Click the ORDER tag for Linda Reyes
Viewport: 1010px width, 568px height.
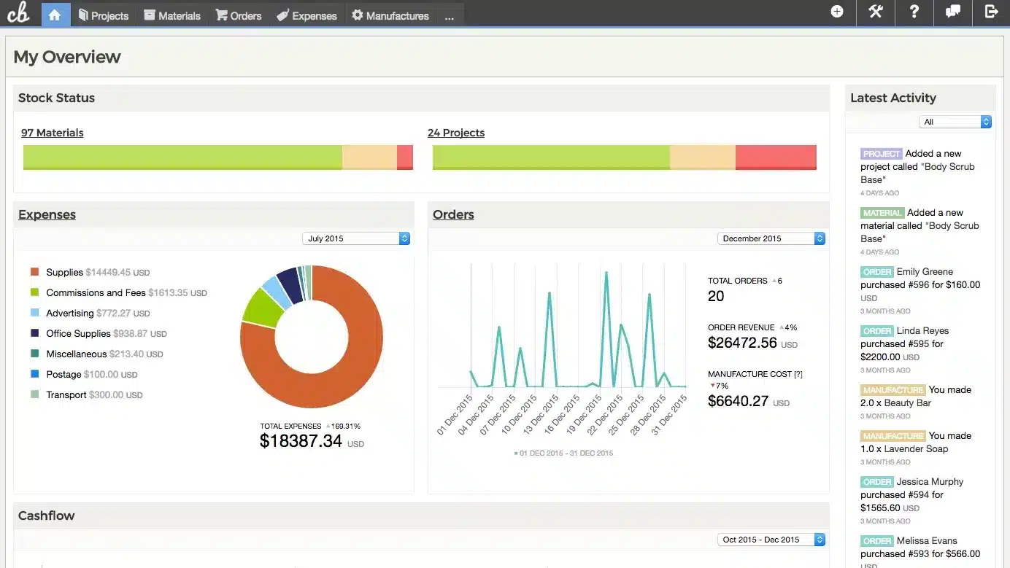click(x=877, y=331)
